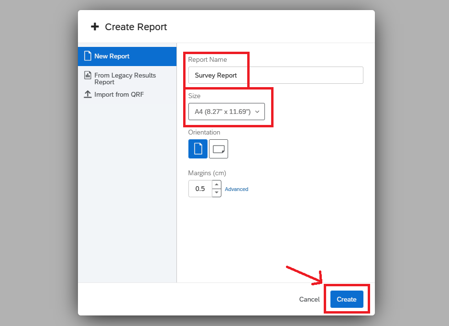Screen dimensions: 449x326
Task: Click the plus icon beside Create Report
Action: point(95,27)
